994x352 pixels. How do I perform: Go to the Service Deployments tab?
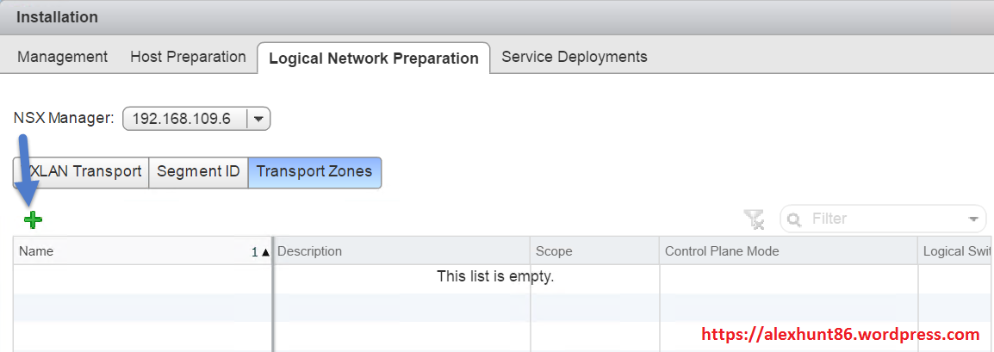[574, 57]
